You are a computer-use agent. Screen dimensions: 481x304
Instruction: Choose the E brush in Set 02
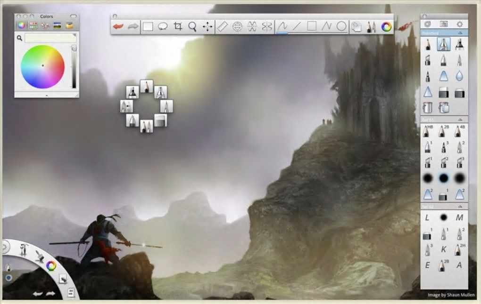tap(427, 265)
